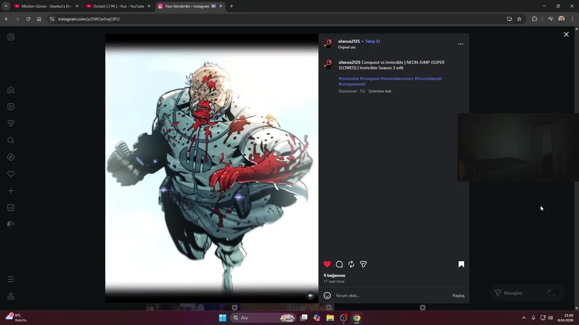Click the #invincible hashtag
The image size is (579, 325).
(x=349, y=79)
